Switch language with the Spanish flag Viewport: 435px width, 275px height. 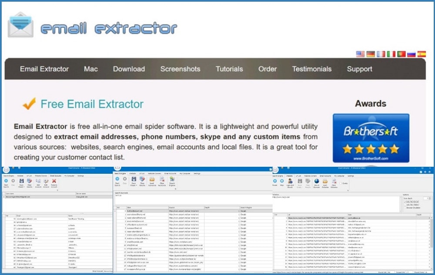(422, 54)
